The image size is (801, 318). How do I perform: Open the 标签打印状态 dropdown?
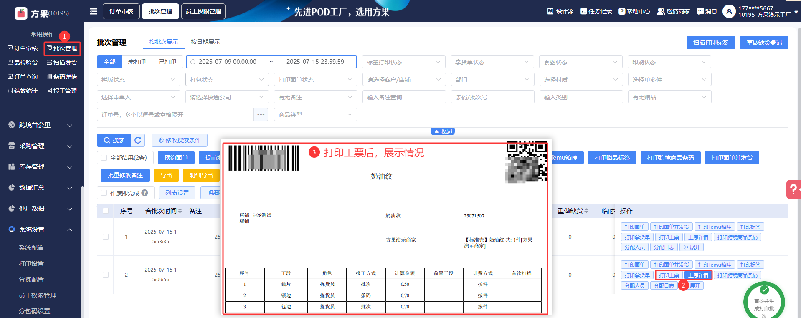(403, 62)
